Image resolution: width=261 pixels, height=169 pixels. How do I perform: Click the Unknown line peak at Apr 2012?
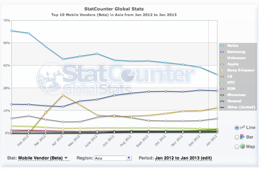click(x=63, y=95)
